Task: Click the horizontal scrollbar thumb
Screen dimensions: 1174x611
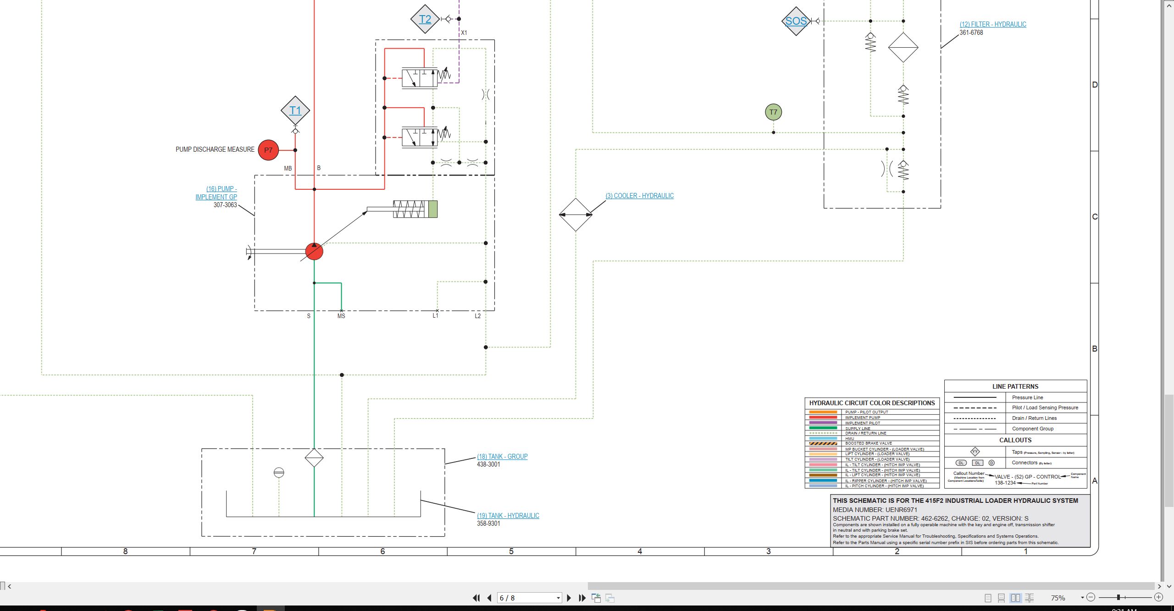Action: [x=871, y=586]
